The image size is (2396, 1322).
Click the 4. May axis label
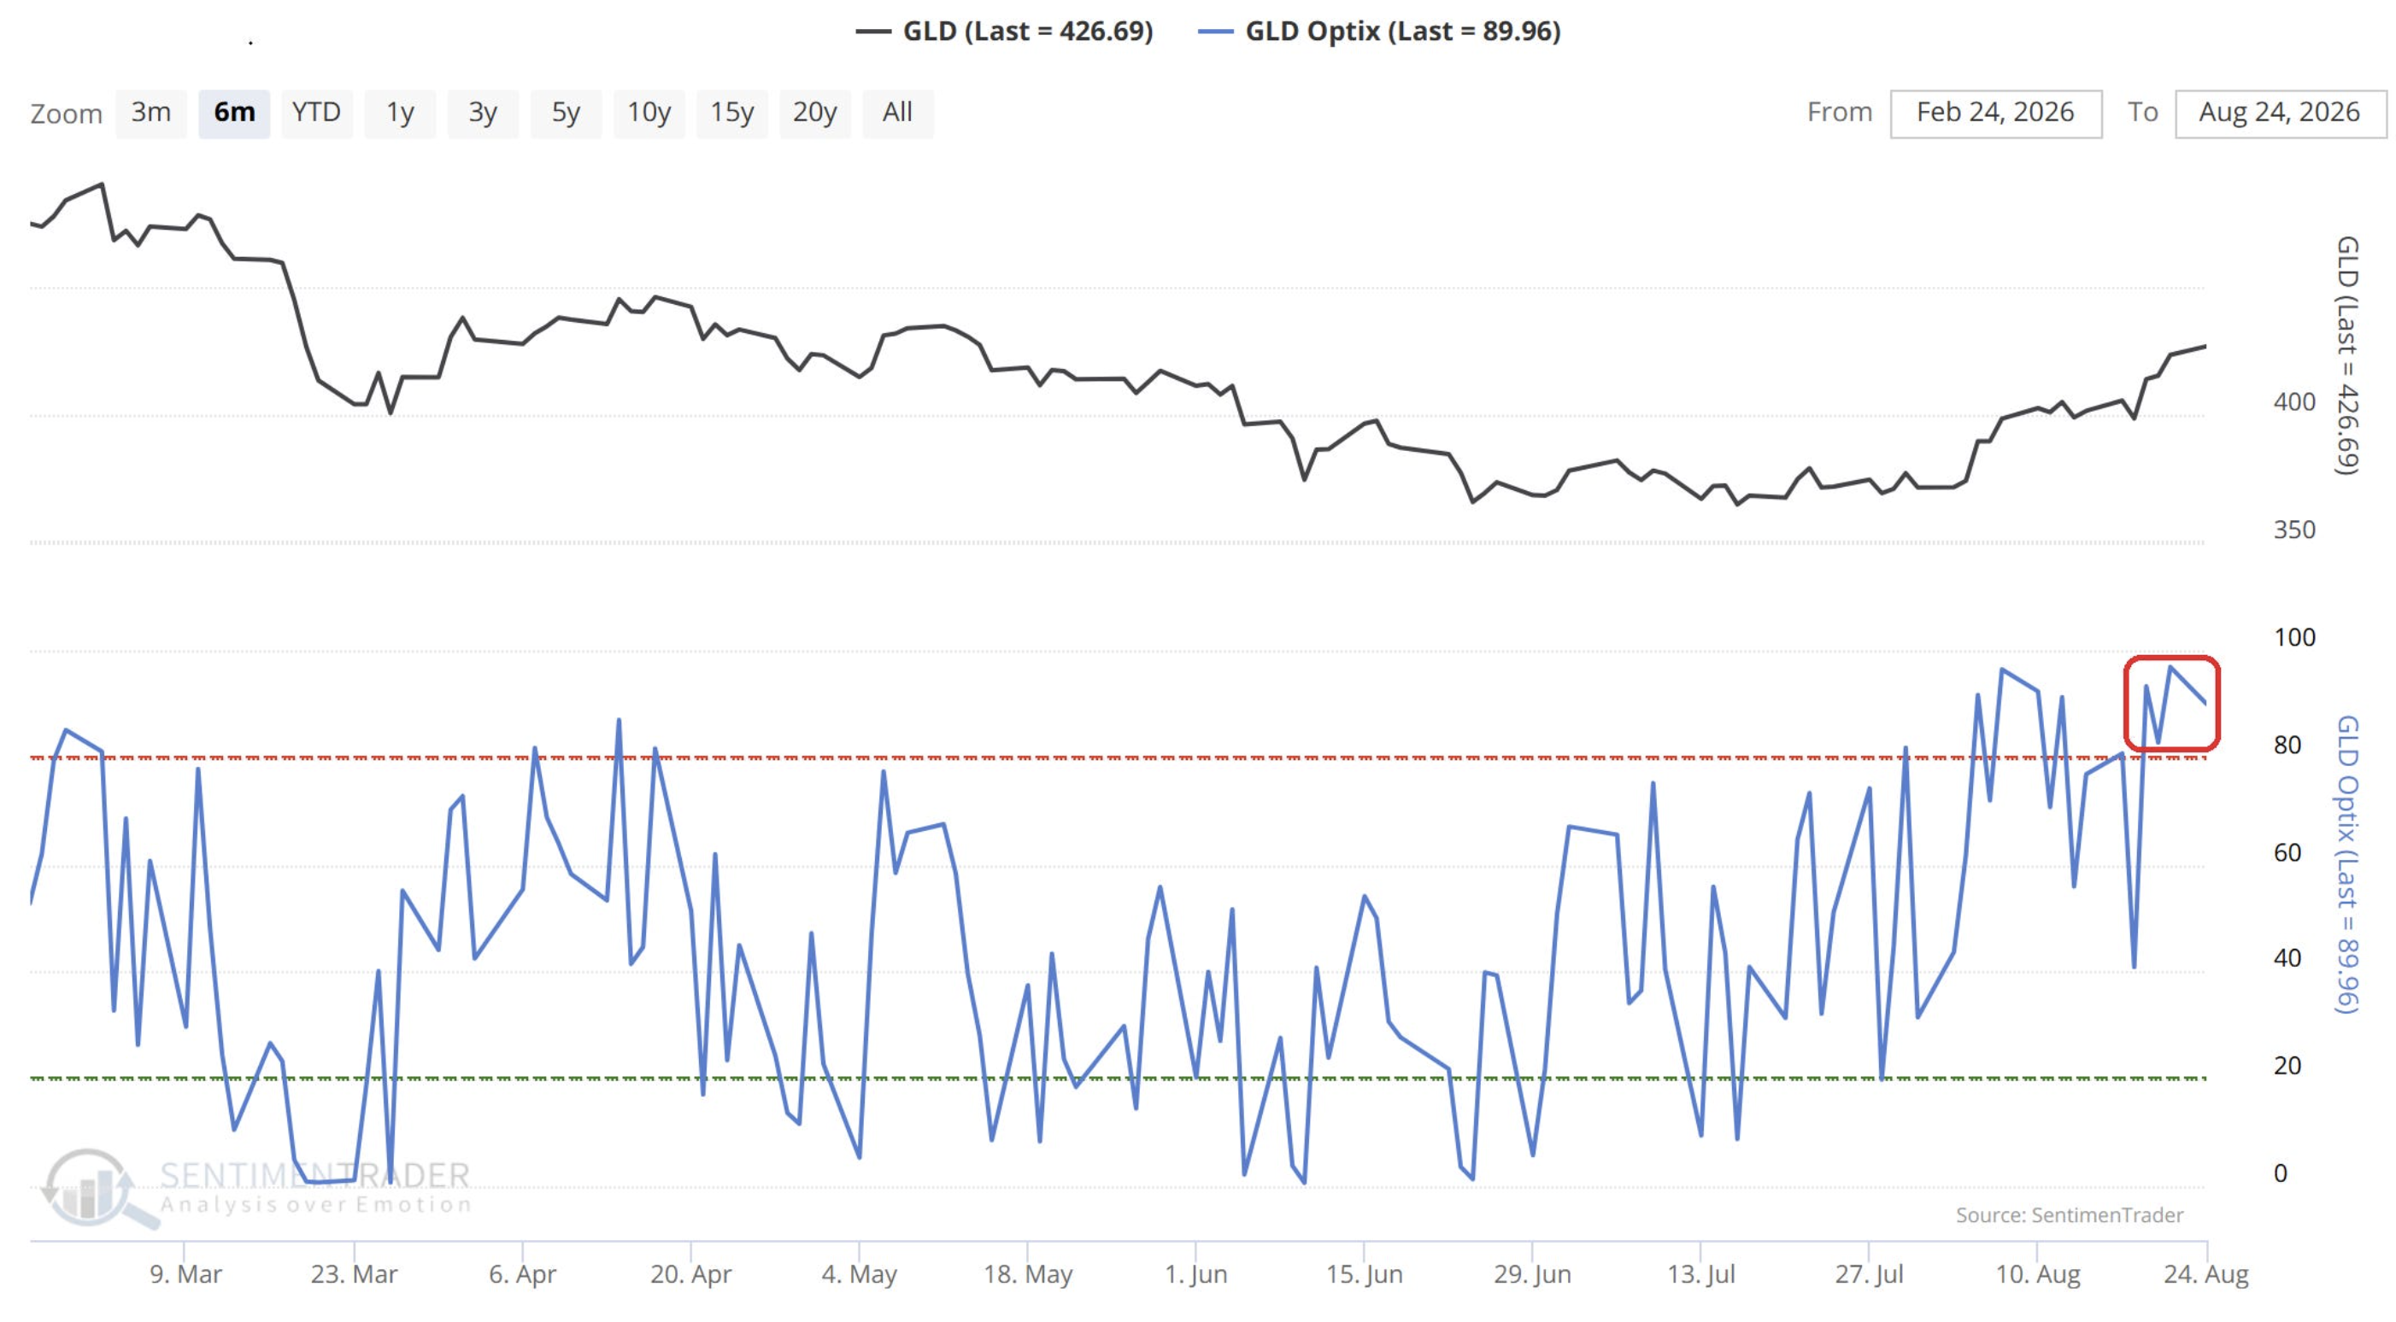coord(860,1273)
